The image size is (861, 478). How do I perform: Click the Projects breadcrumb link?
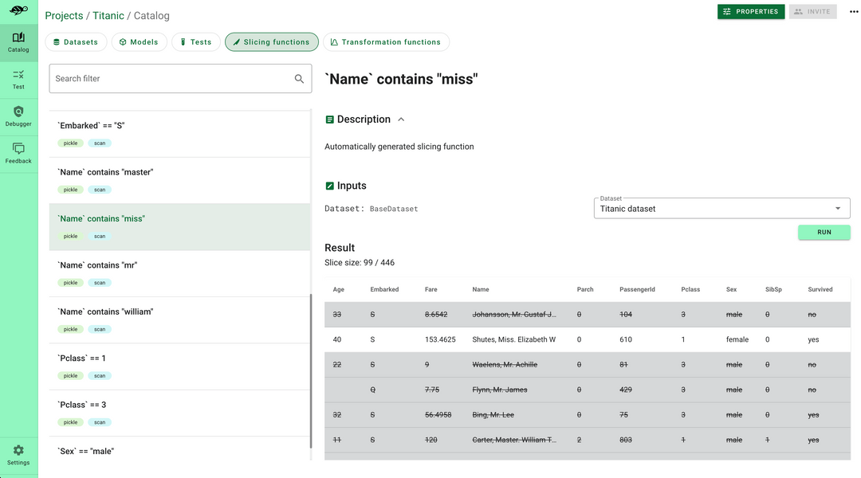pos(64,16)
